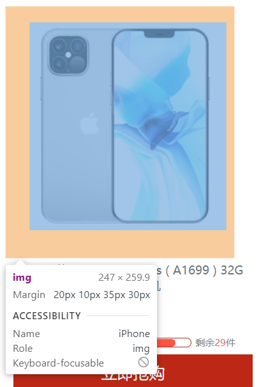The width and height of the screenshot is (275, 387).
Task: Click the 剩余29件 remaining stock text
Action: (216, 343)
